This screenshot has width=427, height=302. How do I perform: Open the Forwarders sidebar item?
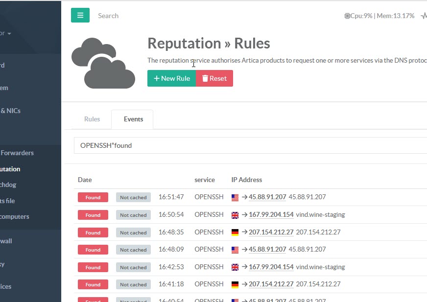click(x=17, y=153)
